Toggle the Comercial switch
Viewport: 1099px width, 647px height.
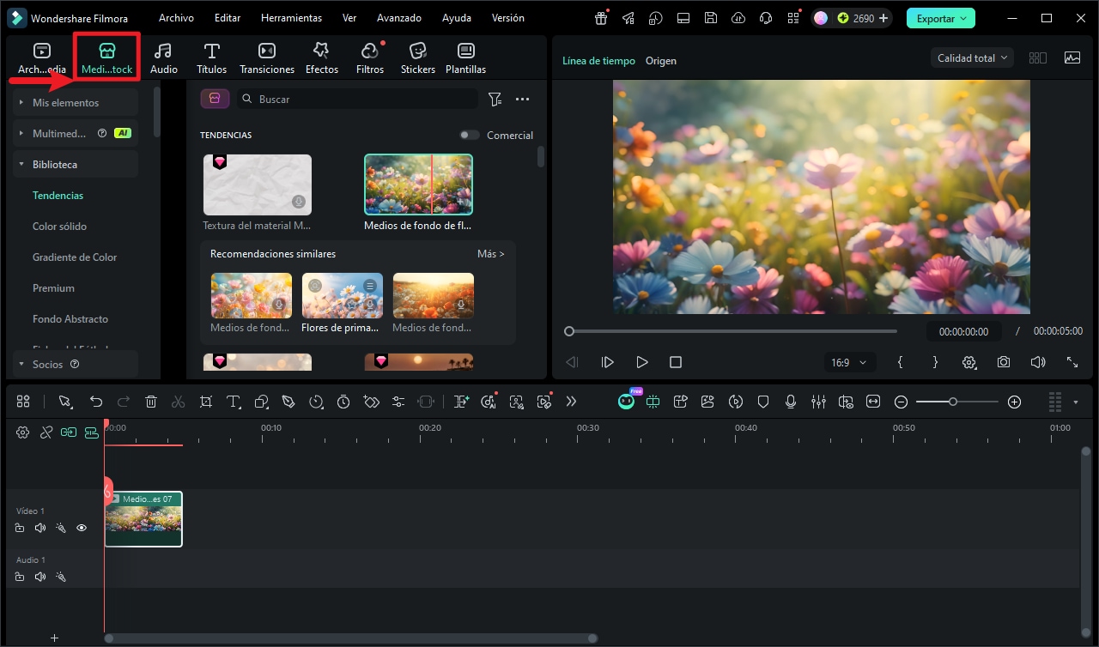point(469,136)
